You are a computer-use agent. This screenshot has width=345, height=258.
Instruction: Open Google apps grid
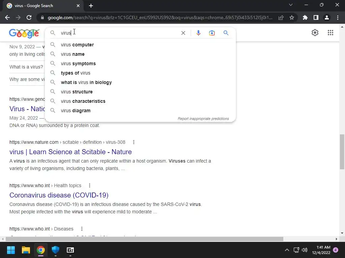330,33
